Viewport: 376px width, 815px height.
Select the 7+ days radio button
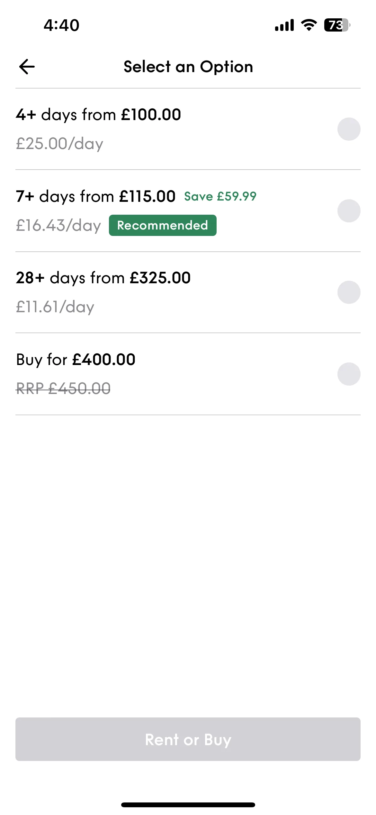click(x=349, y=211)
